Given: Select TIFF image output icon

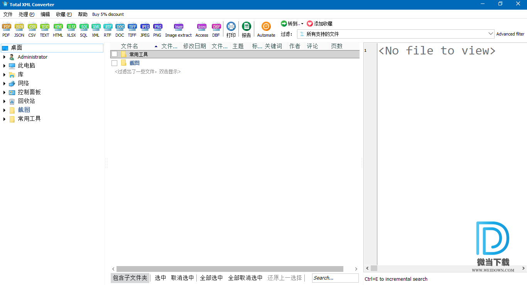Looking at the screenshot, I should pyautogui.click(x=132, y=27).
